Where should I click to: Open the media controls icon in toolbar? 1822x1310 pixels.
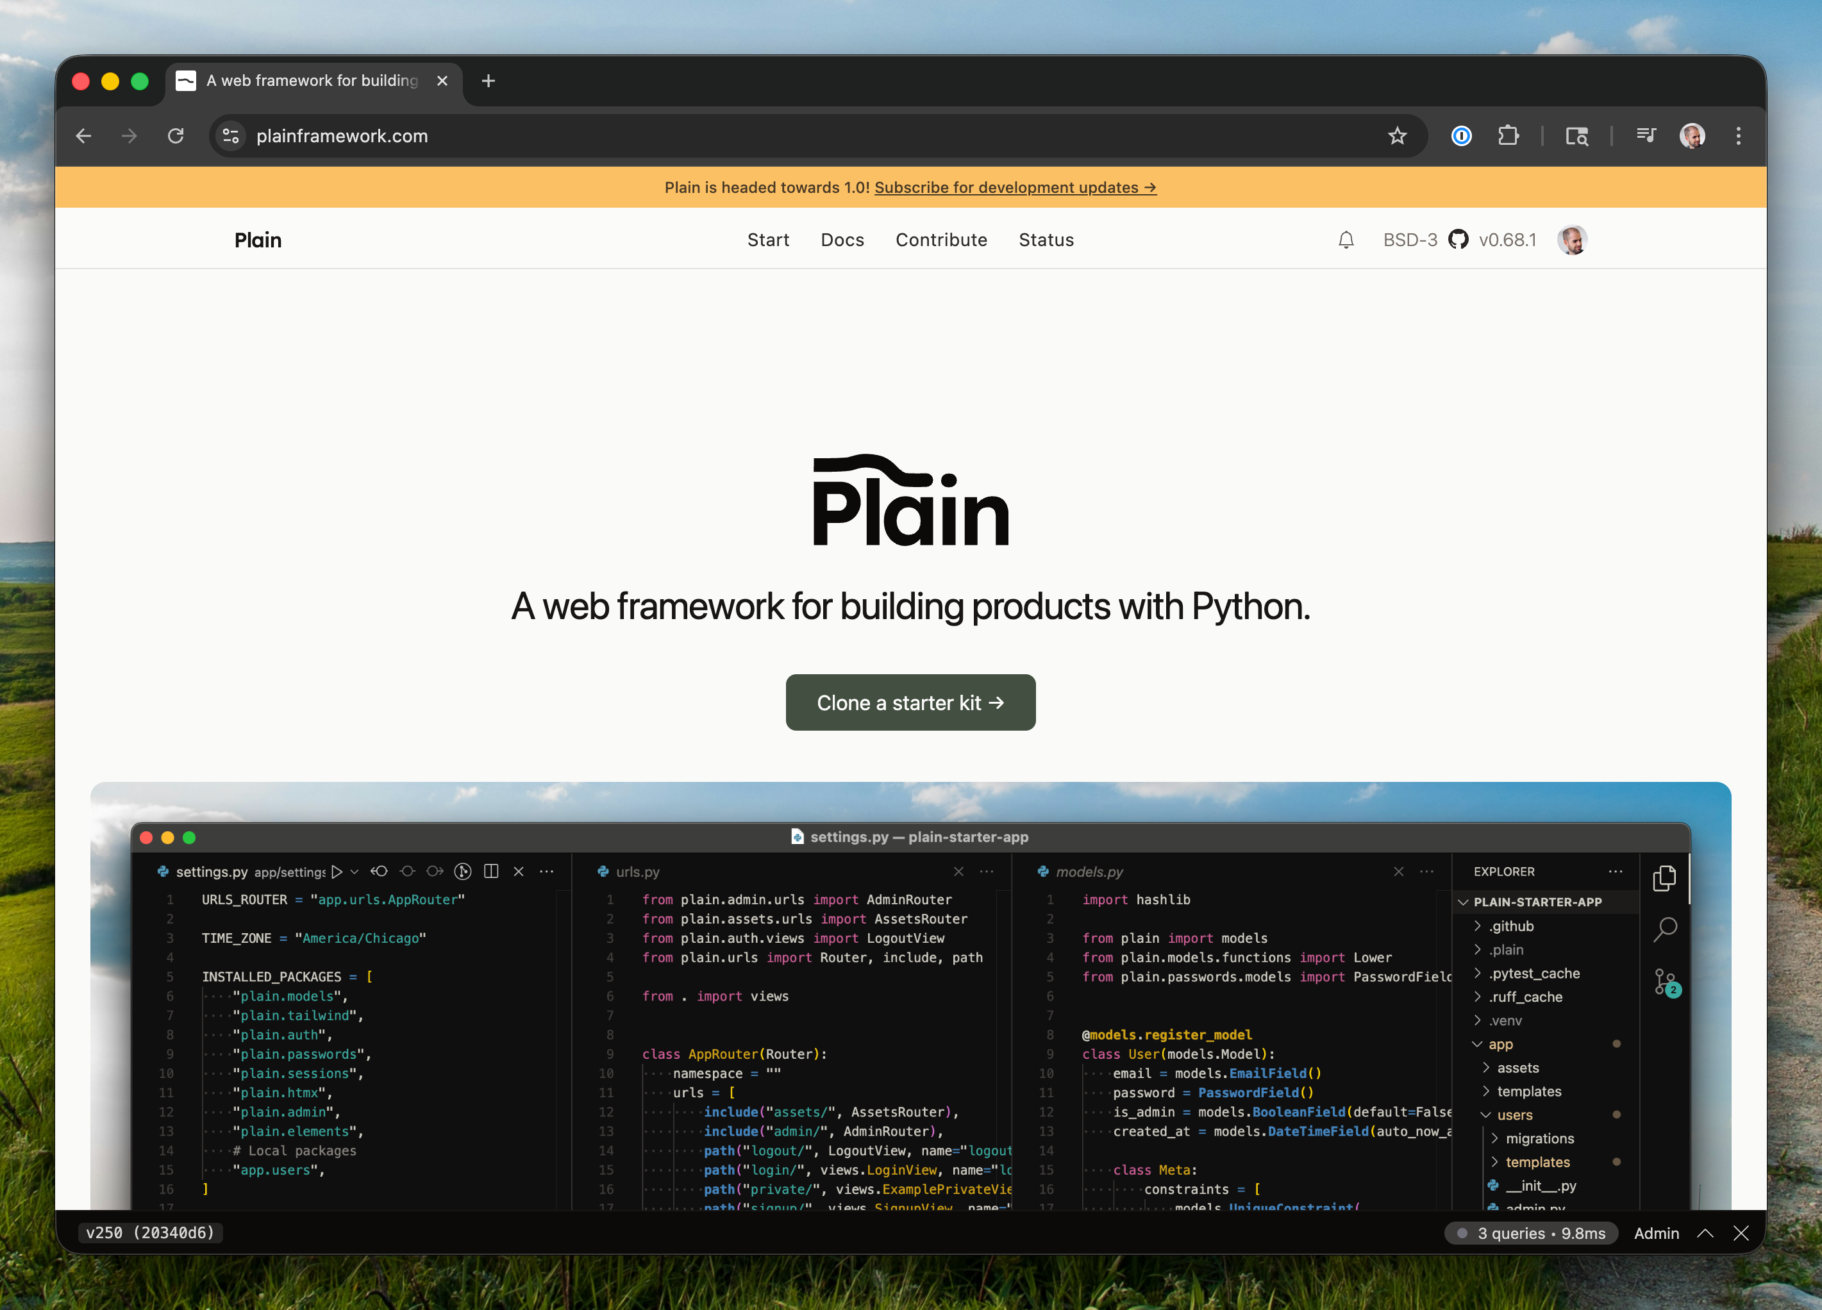coord(1645,136)
